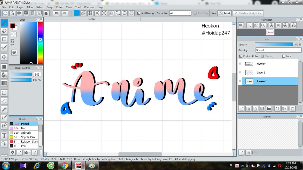Select the Gradient tool

pyautogui.click(x=4, y=83)
